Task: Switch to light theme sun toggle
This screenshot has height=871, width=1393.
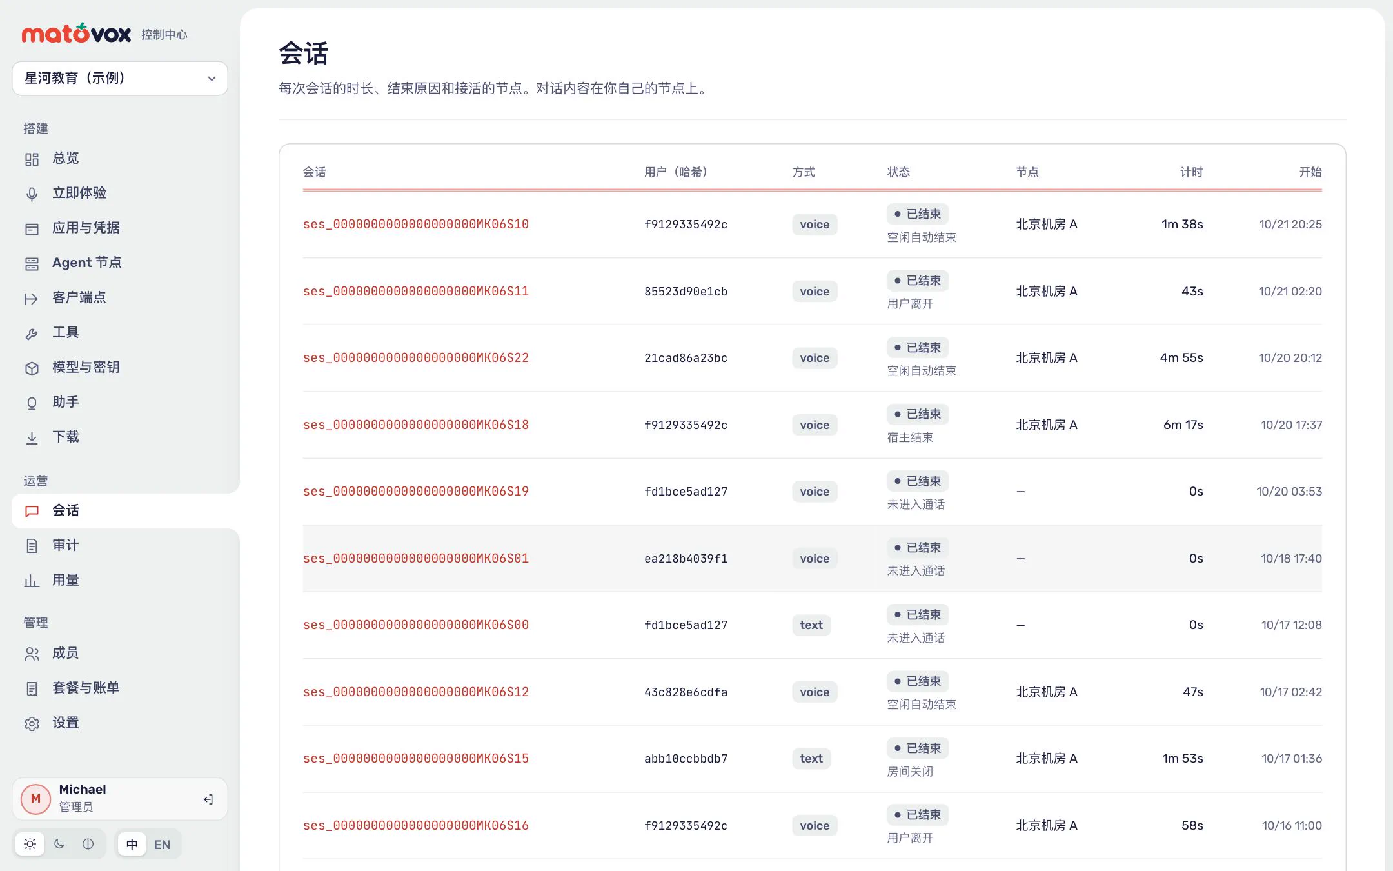Action: pyautogui.click(x=30, y=844)
